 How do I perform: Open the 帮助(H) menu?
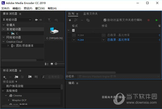[52, 8]
